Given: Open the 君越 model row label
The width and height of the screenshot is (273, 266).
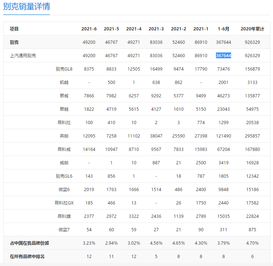Looking at the screenshot, I should [64, 109].
